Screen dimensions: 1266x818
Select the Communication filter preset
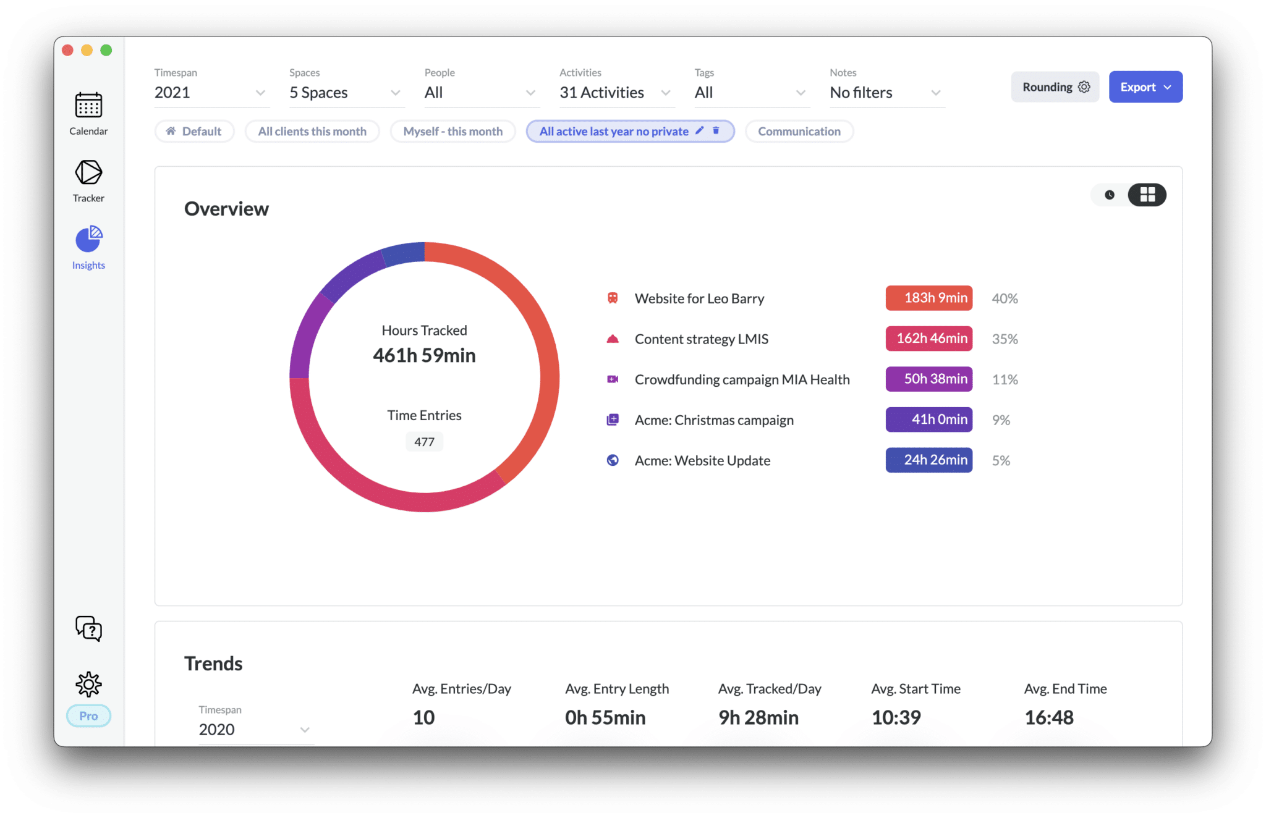pos(799,132)
